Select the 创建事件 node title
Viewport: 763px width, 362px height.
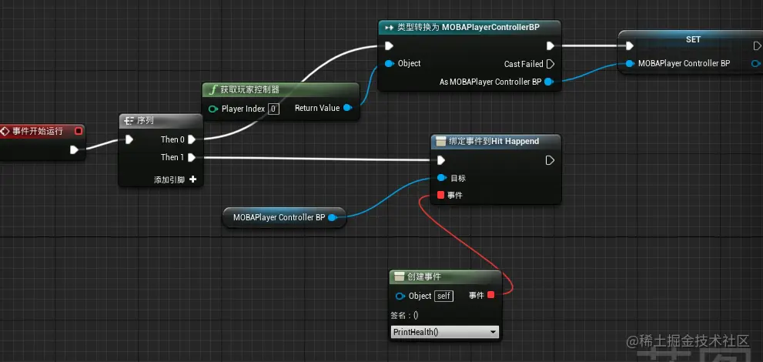[424, 277]
